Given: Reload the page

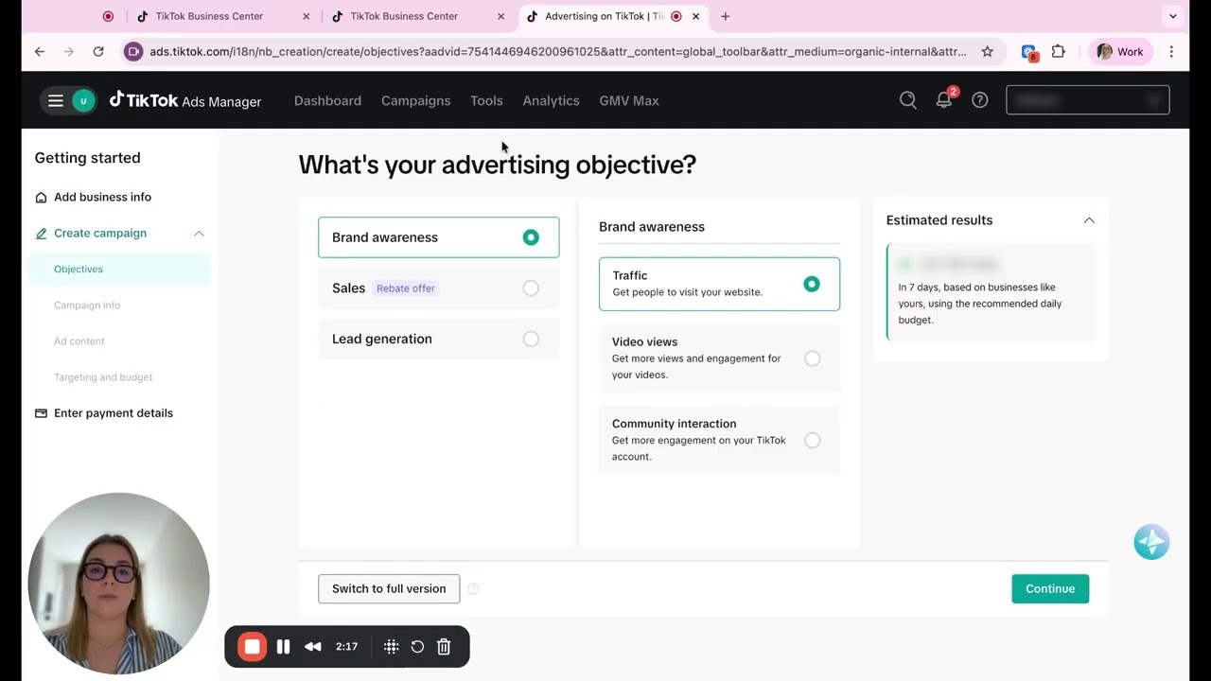Looking at the screenshot, I should pyautogui.click(x=98, y=52).
